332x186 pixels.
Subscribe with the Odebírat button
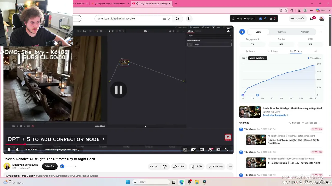tap(50, 166)
